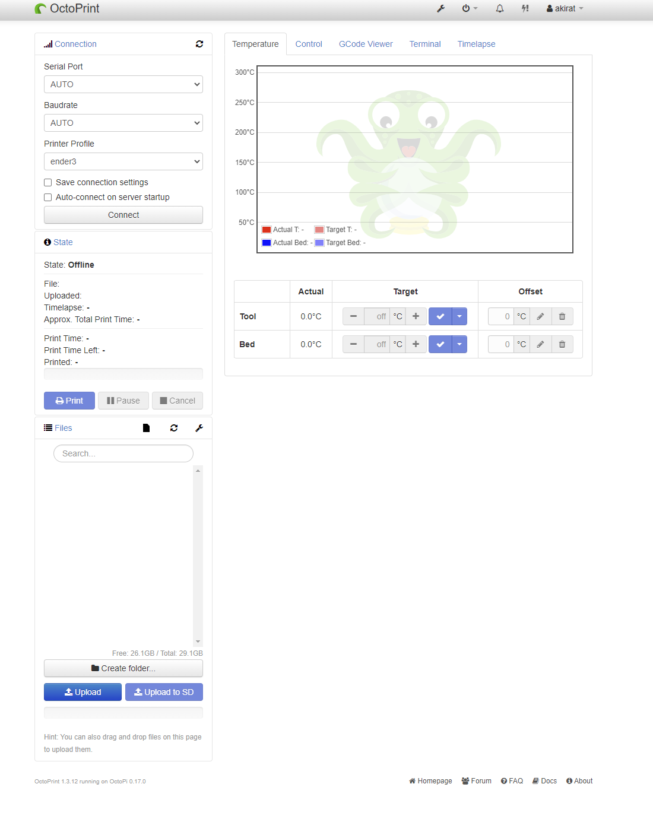Enable Save connection settings

48,182
